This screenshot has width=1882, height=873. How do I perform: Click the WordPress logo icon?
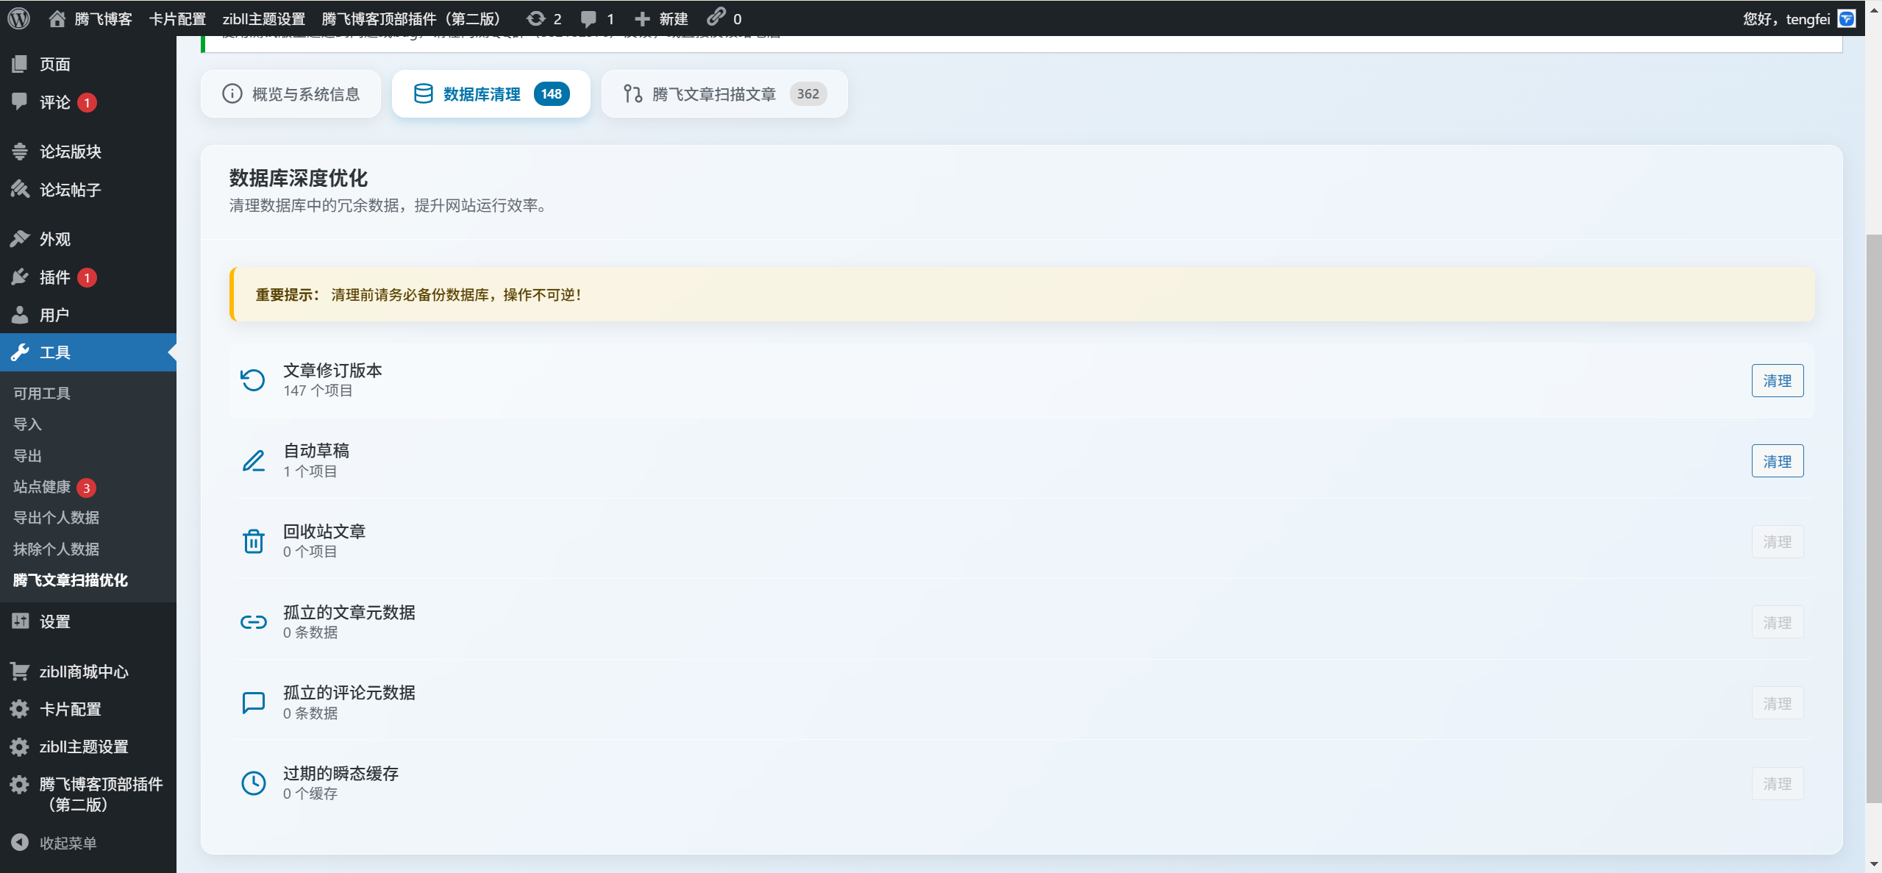coord(19,18)
